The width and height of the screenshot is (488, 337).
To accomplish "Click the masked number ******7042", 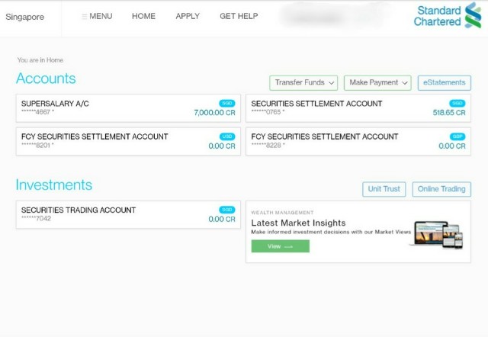I will 36,219.
